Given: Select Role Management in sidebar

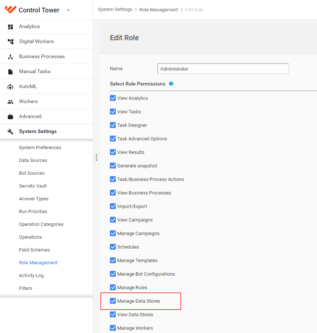Looking at the screenshot, I should [x=38, y=263].
